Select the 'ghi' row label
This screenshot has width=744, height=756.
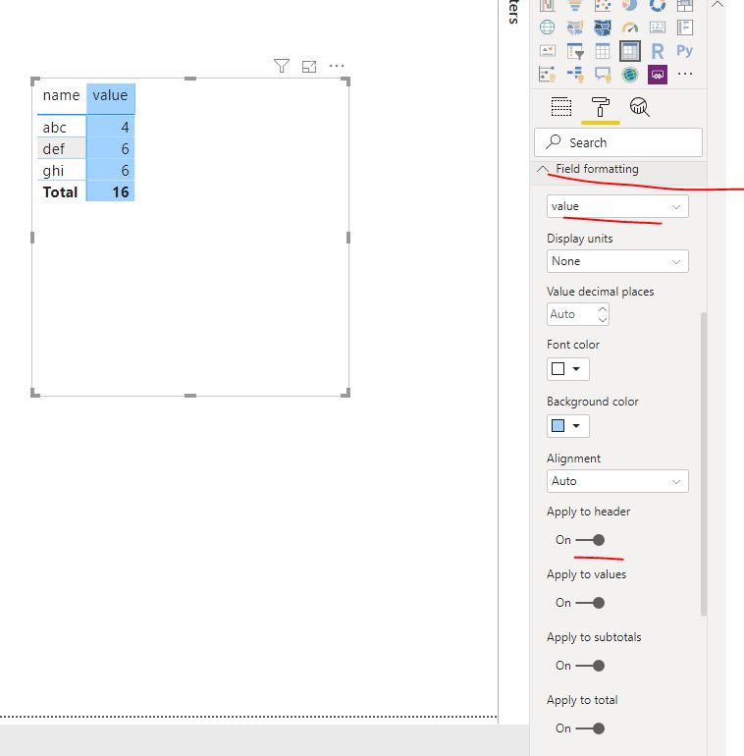[x=53, y=171]
